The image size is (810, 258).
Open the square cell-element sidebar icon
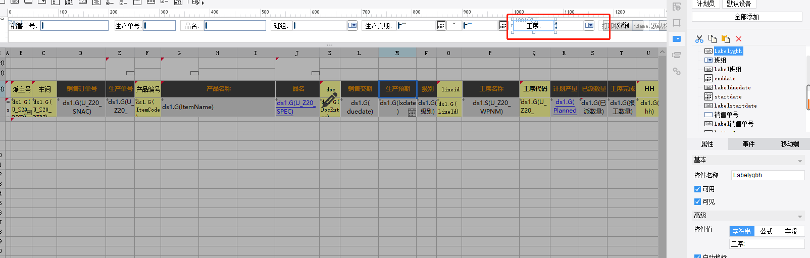click(677, 23)
